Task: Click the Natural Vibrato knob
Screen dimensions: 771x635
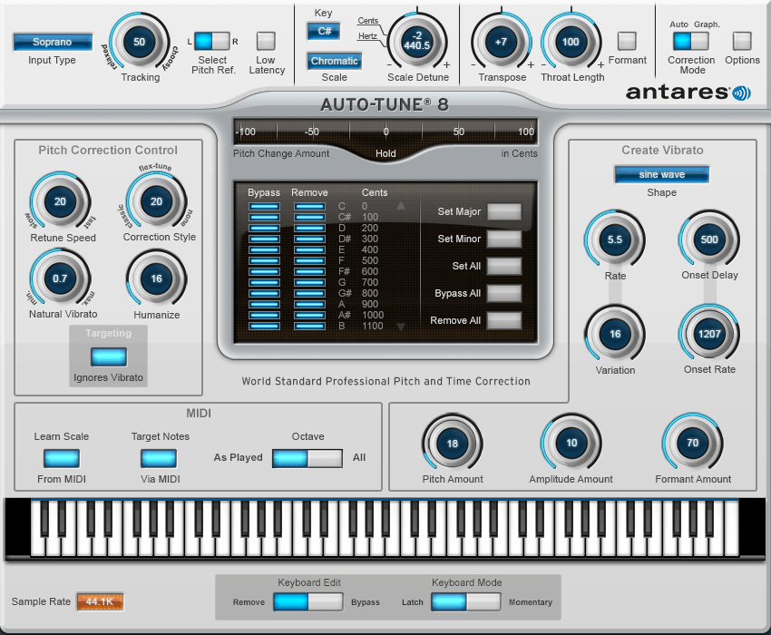Action: 60,278
